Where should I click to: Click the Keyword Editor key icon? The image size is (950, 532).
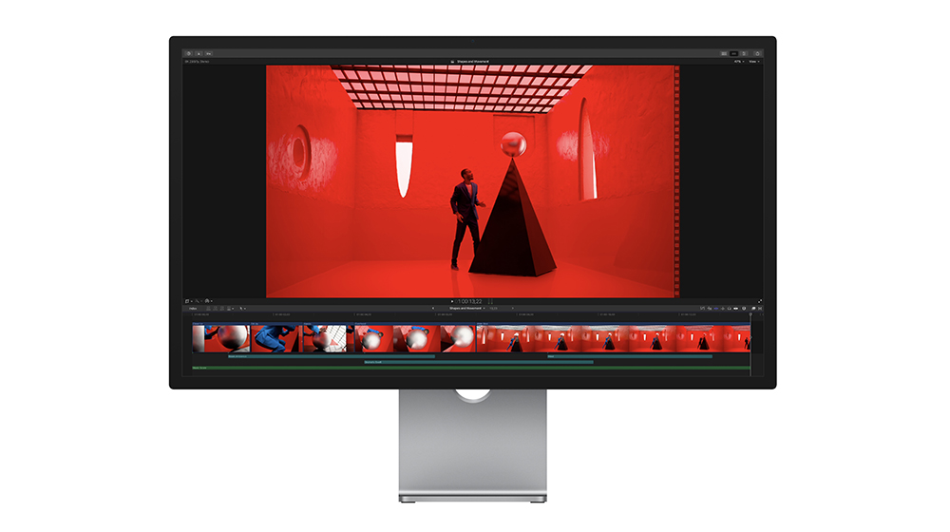199,53
